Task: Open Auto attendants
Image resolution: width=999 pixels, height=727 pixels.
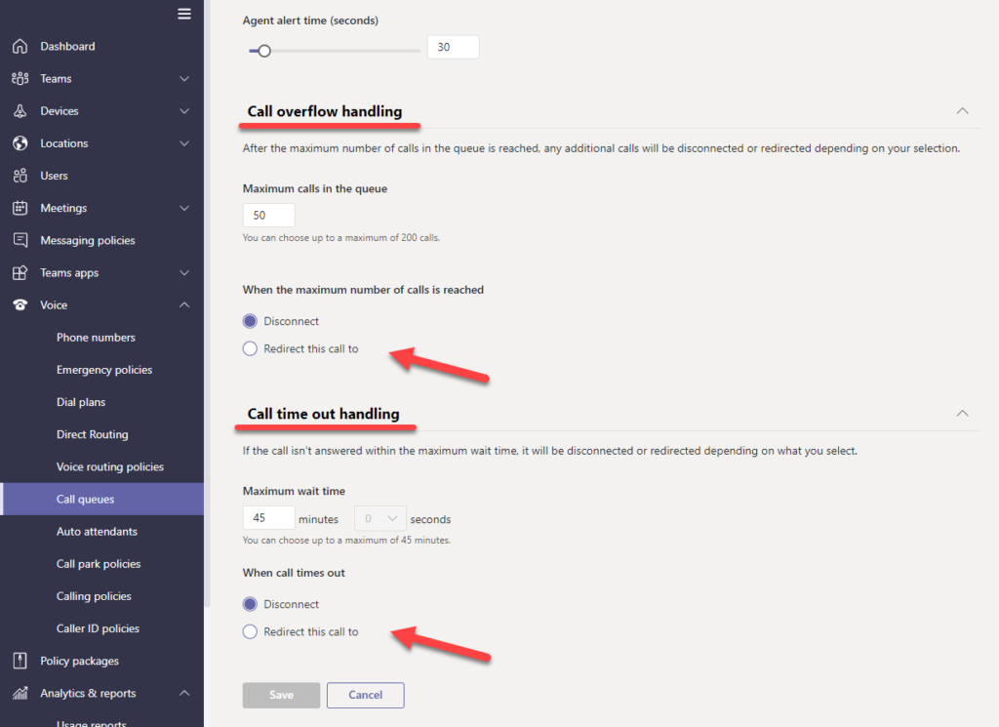Action: point(97,532)
